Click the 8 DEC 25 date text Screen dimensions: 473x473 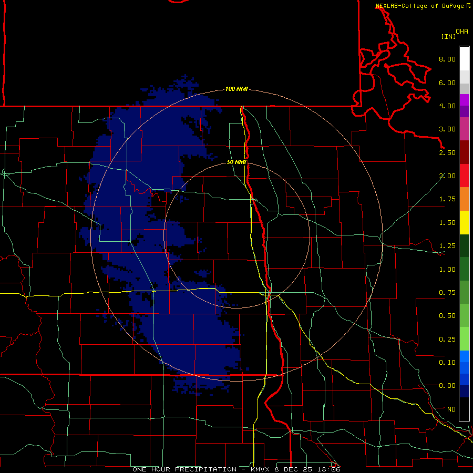point(293,469)
